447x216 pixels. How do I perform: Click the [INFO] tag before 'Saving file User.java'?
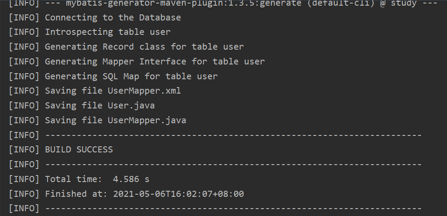pos(24,106)
